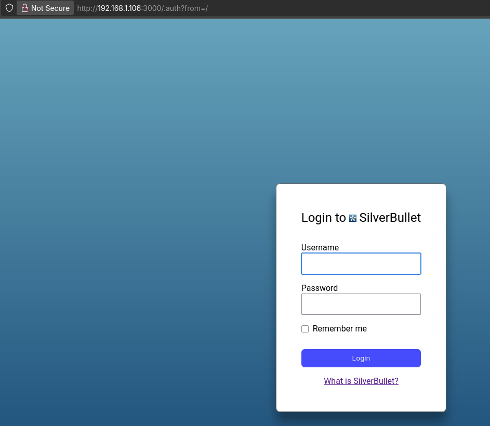Click the Username field label
Screen dimensions: 490x426
coord(320,247)
